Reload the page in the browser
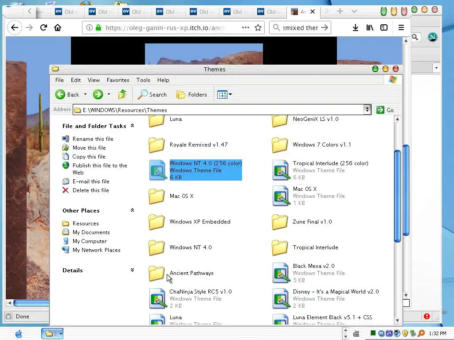The width and height of the screenshot is (454, 340). pyautogui.click(x=43, y=28)
